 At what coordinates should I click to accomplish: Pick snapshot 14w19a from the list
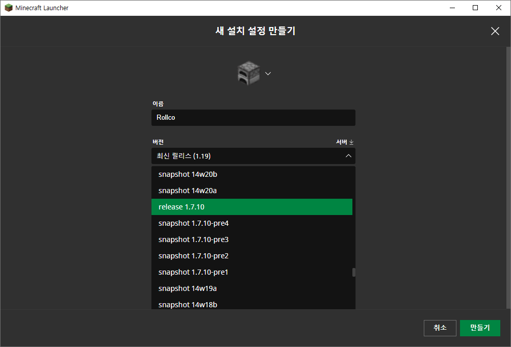point(251,288)
